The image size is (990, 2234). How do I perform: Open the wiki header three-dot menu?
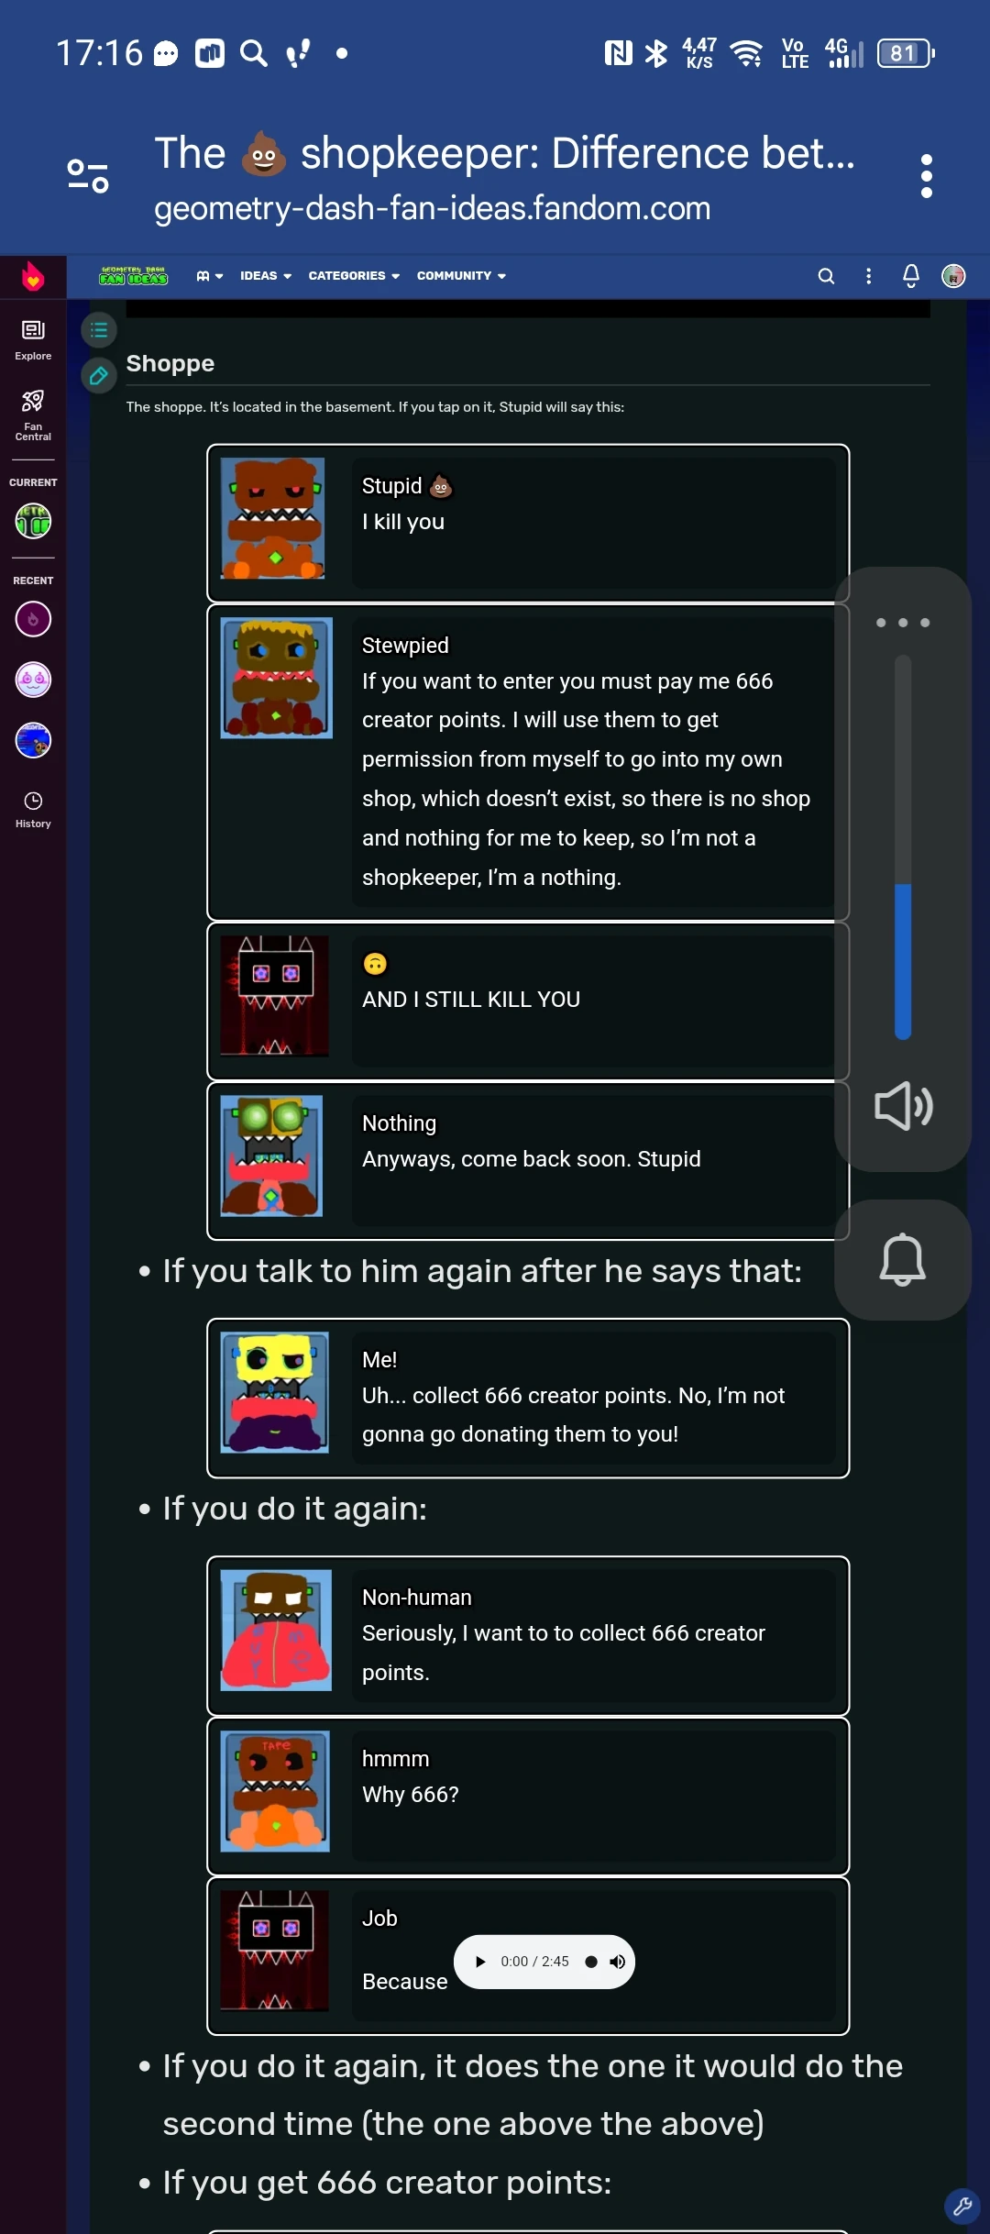coord(869,276)
